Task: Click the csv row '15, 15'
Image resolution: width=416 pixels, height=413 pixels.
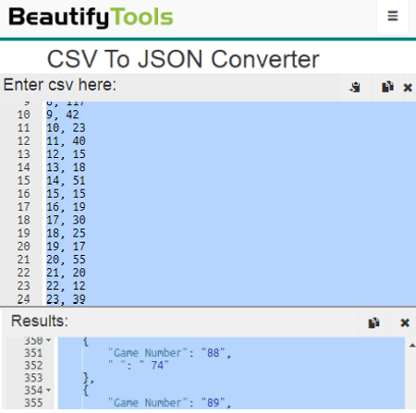Action: click(x=231, y=194)
